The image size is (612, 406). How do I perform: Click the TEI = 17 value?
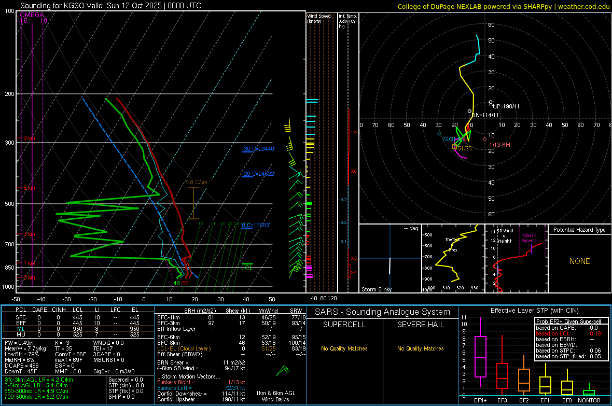[103, 348]
